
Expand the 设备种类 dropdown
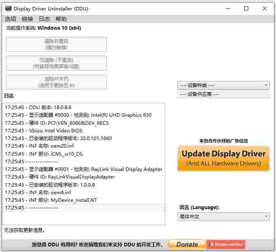224,85
